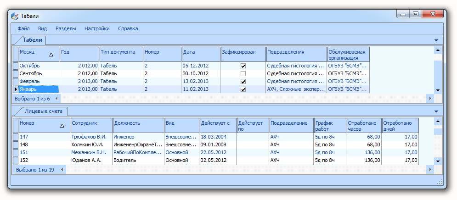Toggle Зафиксирован checkbox in Октябрь row
457x200 pixels.
point(243,66)
